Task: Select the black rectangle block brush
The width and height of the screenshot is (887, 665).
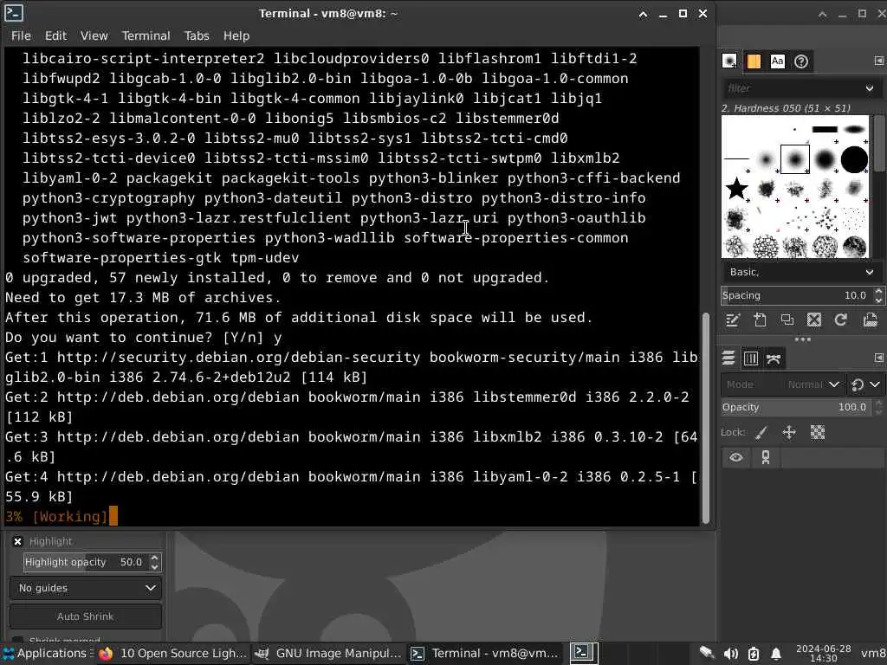Action: point(825,130)
